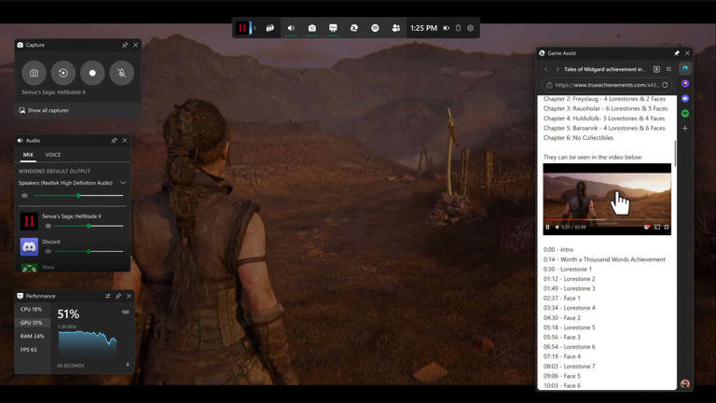
Task: Record the last 30 seconds
Action: click(x=63, y=73)
